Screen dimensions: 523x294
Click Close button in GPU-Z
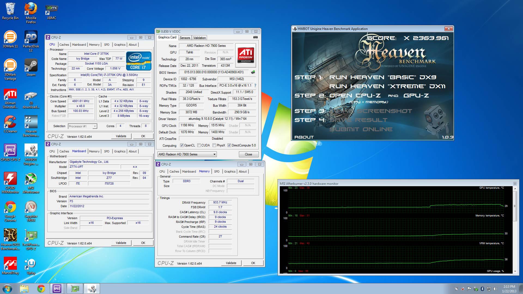pos(248,154)
